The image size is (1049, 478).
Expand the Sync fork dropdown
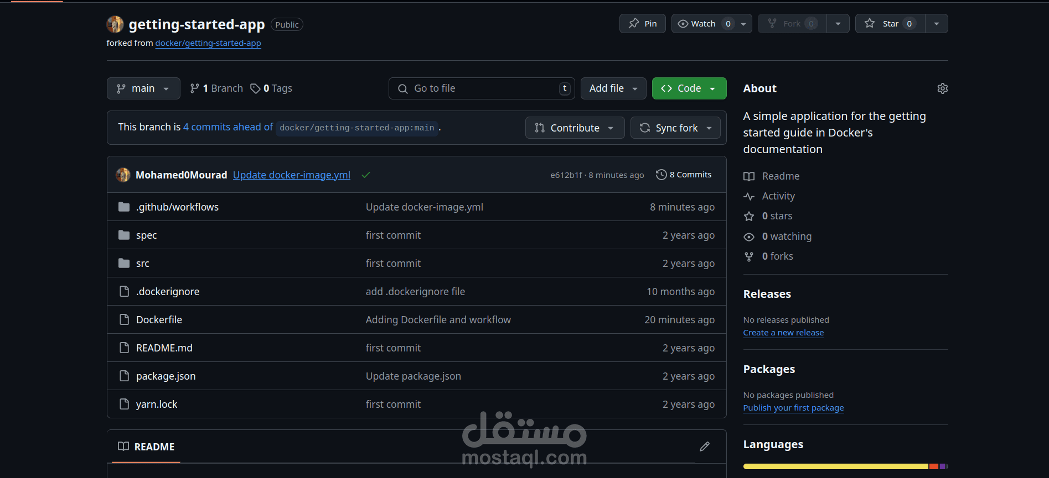click(x=675, y=128)
